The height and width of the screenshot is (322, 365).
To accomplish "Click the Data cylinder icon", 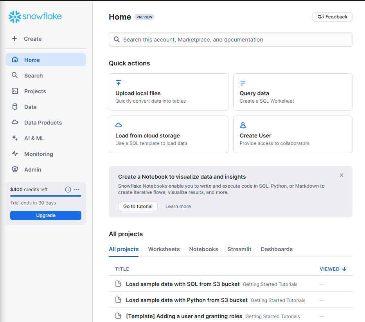I will [15, 107].
